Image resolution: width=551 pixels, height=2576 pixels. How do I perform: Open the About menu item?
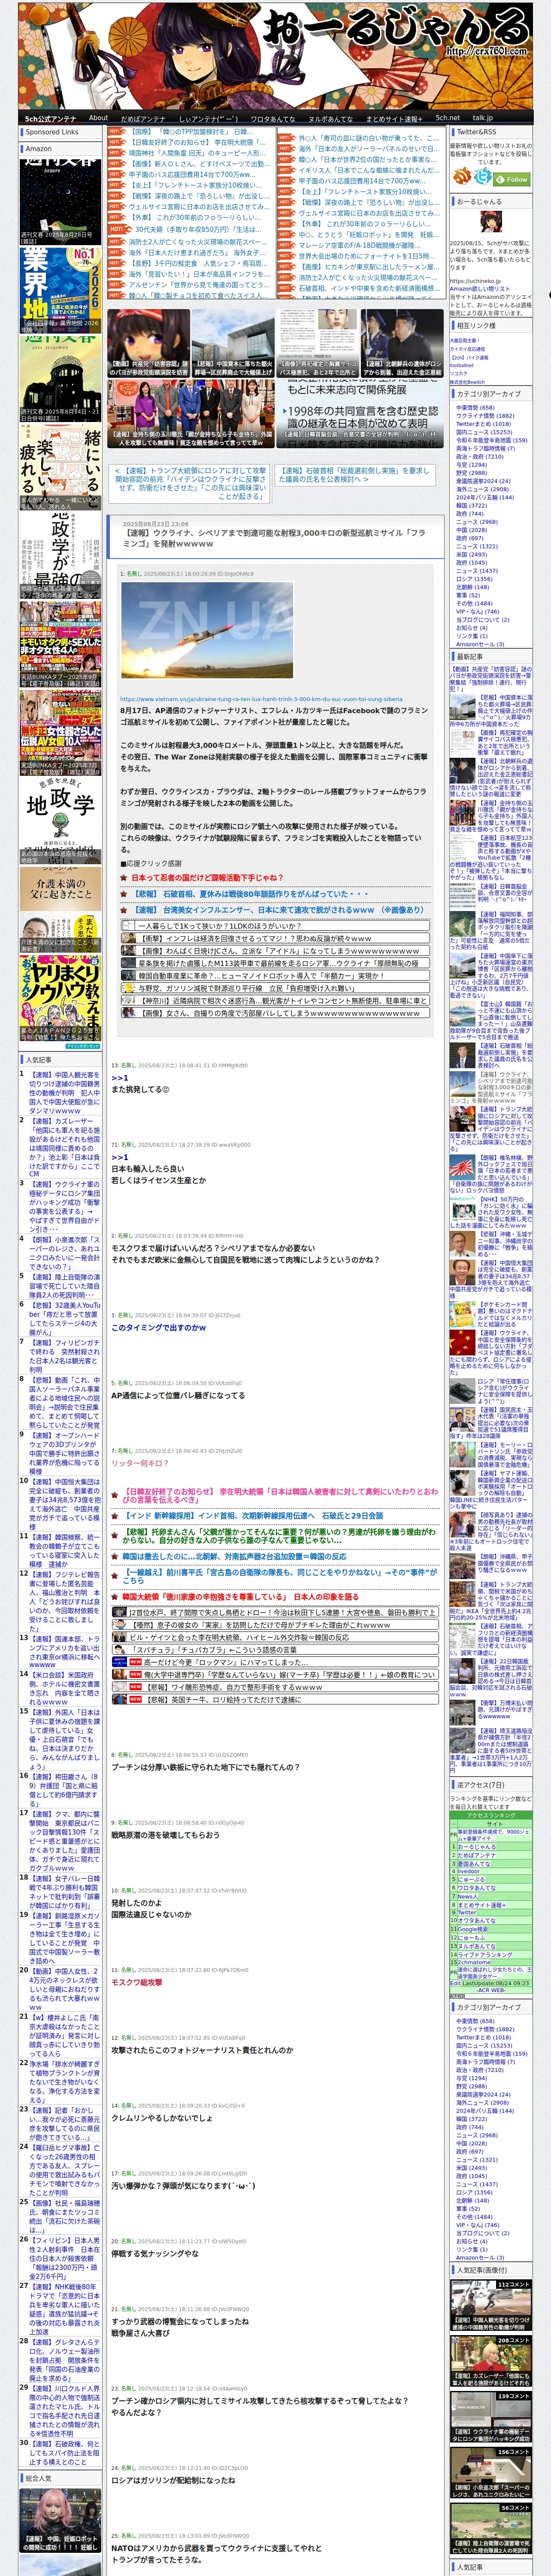pyautogui.click(x=98, y=118)
